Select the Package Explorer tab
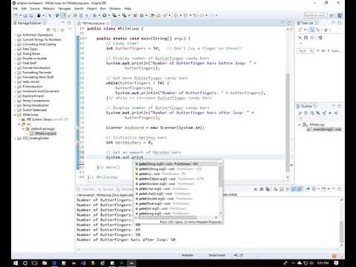Screen dimensions: 356x267 29,23
